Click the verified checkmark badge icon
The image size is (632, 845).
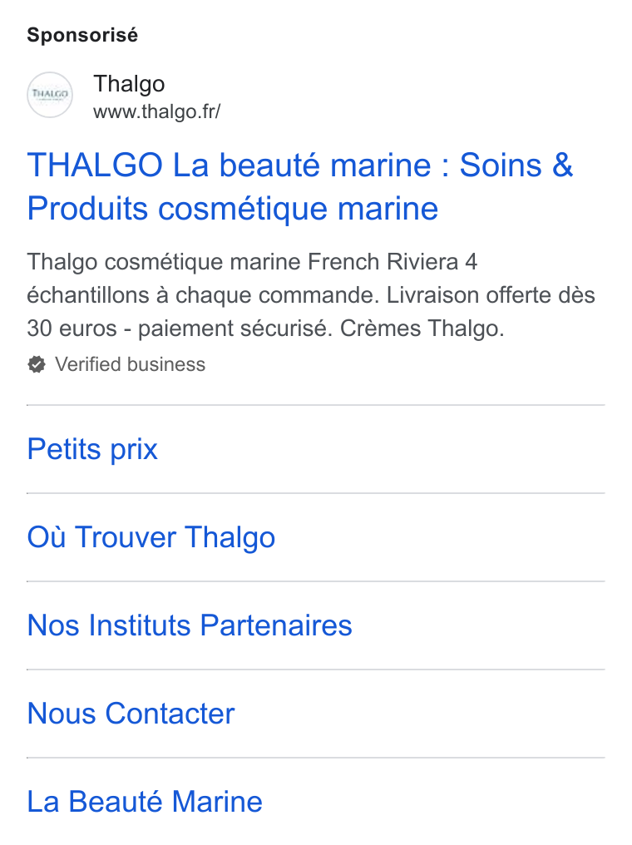tap(37, 365)
